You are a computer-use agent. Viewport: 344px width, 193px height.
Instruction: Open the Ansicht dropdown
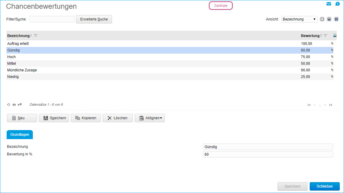coord(299,19)
